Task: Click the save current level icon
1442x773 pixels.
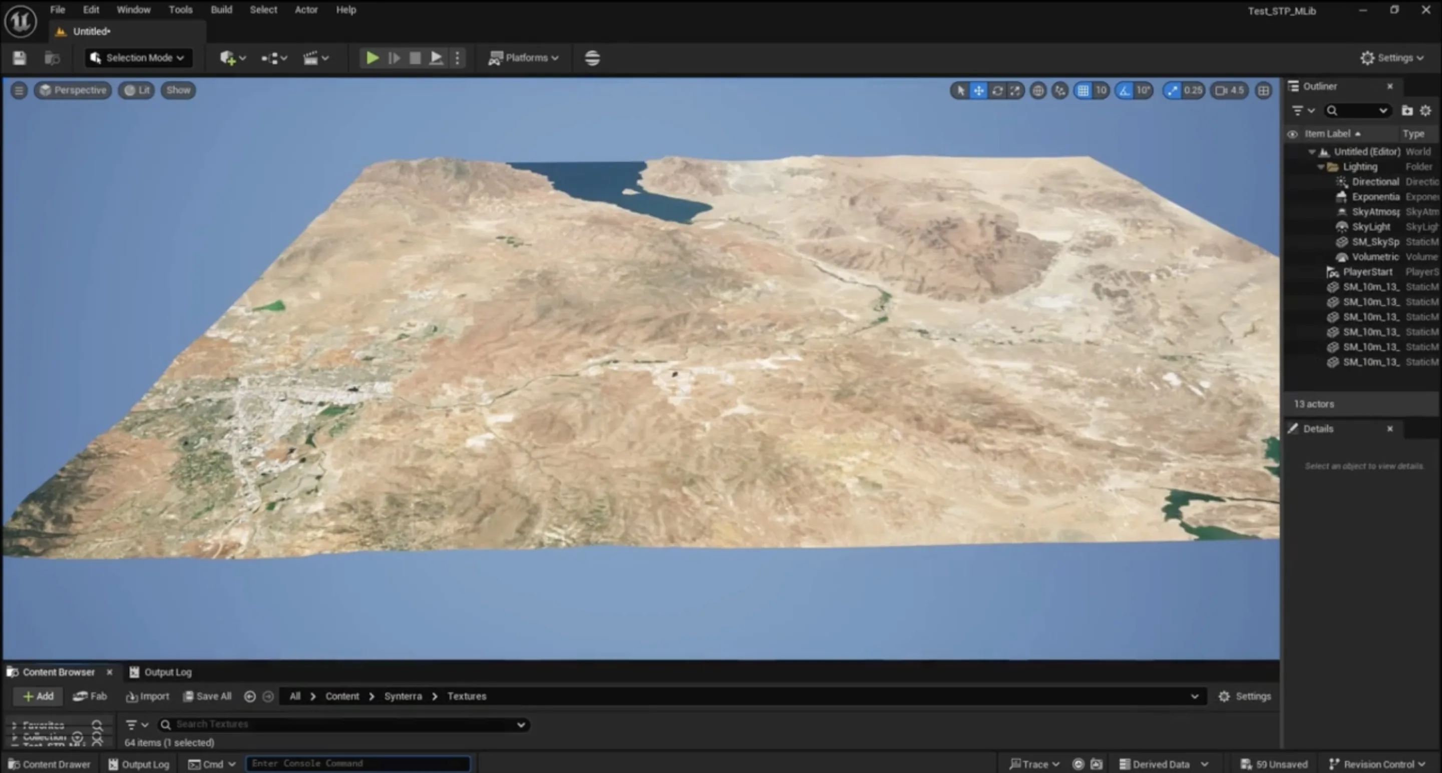Action: point(20,58)
